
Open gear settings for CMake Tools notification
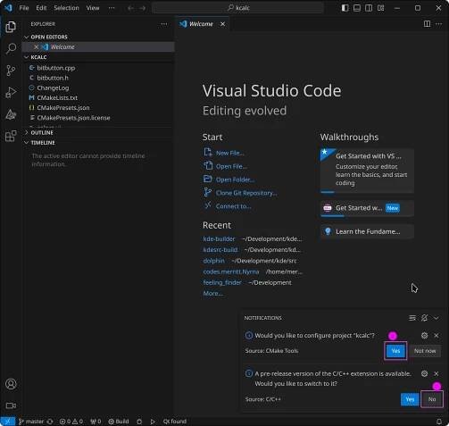click(x=424, y=336)
